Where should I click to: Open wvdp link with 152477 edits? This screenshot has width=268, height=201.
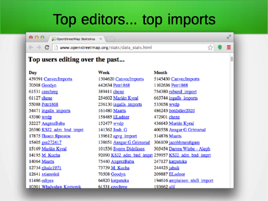coord(118,124)
